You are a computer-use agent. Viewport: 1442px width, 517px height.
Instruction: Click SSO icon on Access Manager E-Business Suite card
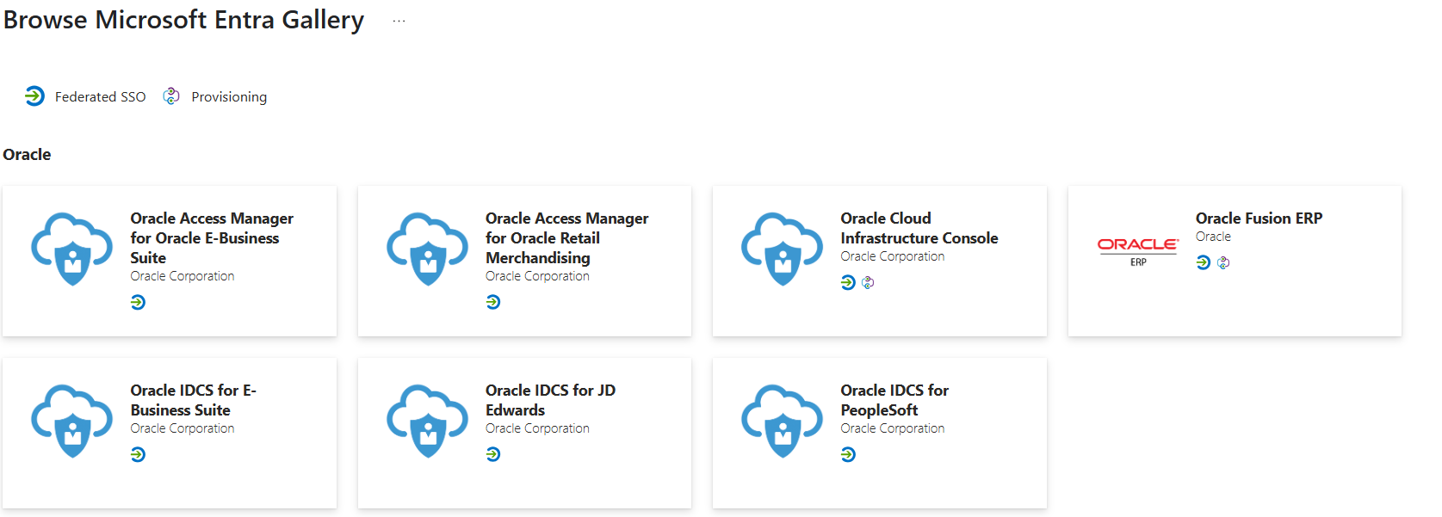click(138, 302)
